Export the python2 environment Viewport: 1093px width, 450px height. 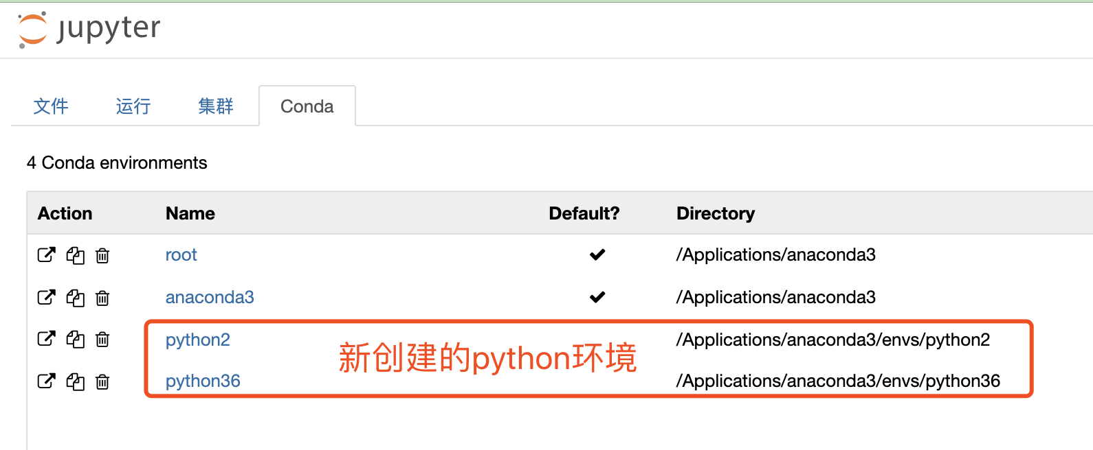46,339
